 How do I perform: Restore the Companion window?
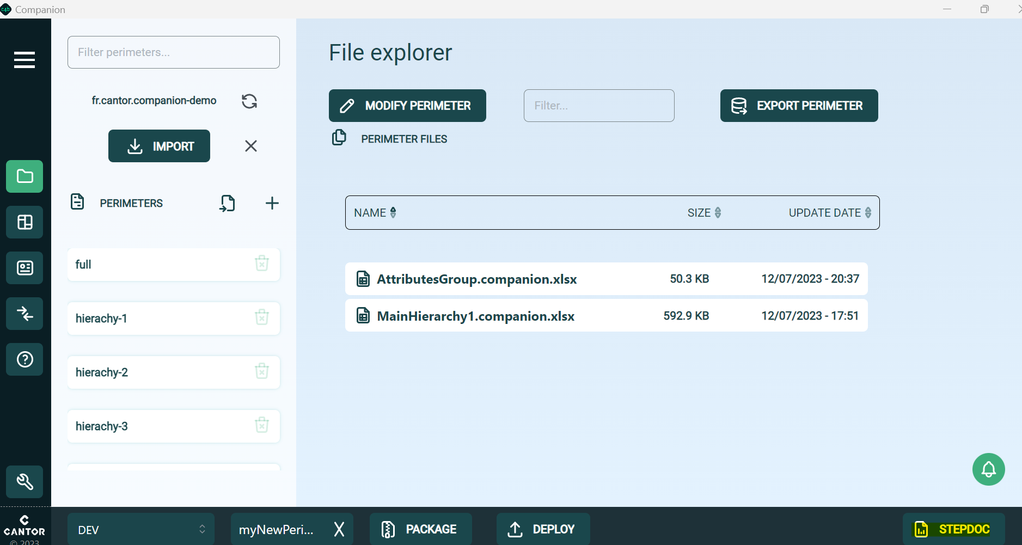984,9
